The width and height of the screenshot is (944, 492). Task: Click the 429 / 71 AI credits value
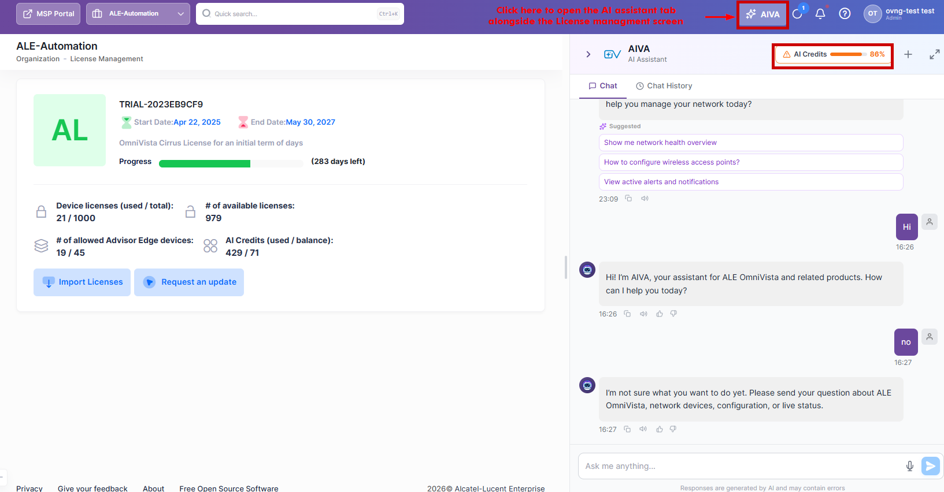point(242,253)
